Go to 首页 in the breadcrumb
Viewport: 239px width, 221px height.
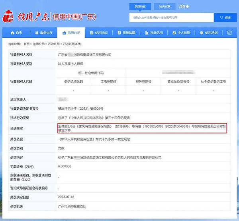(26, 43)
